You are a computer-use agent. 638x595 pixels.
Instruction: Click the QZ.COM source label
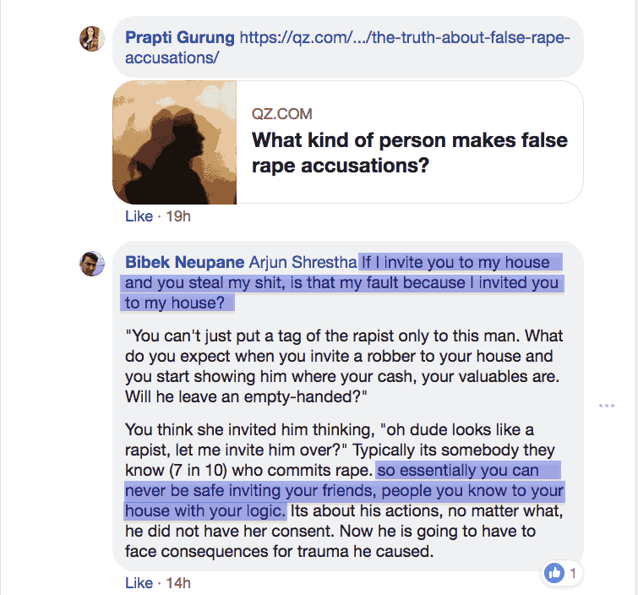281,114
